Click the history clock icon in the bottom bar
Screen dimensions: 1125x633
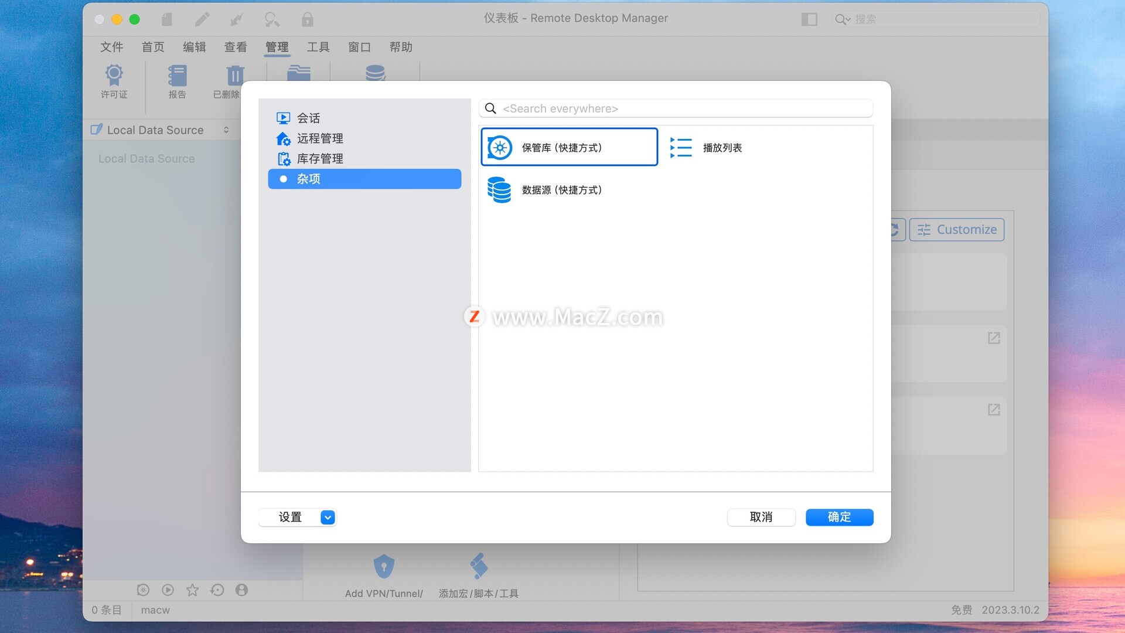(217, 590)
